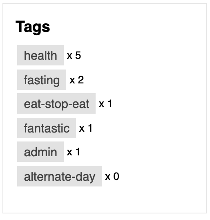Filter posts by the fasting tag badge
The image size is (210, 220).
[x=42, y=80]
